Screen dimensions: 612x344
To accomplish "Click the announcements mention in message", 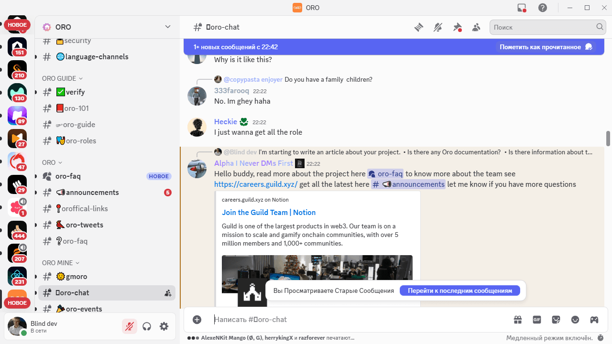I will click(x=408, y=184).
